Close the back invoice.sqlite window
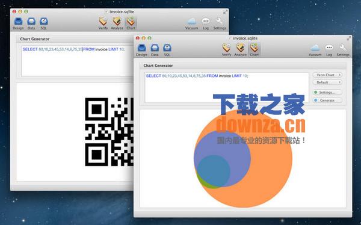 [x=14, y=11]
